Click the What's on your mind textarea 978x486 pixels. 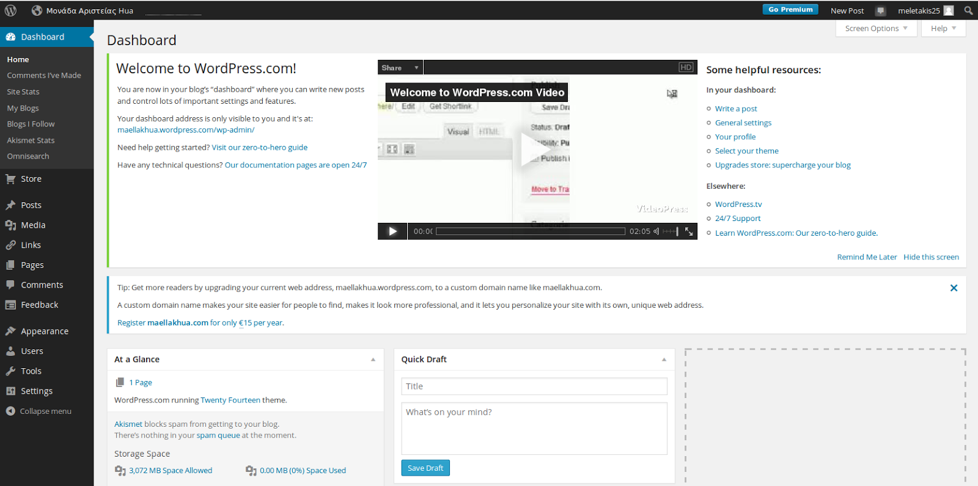pyautogui.click(x=534, y=428)
